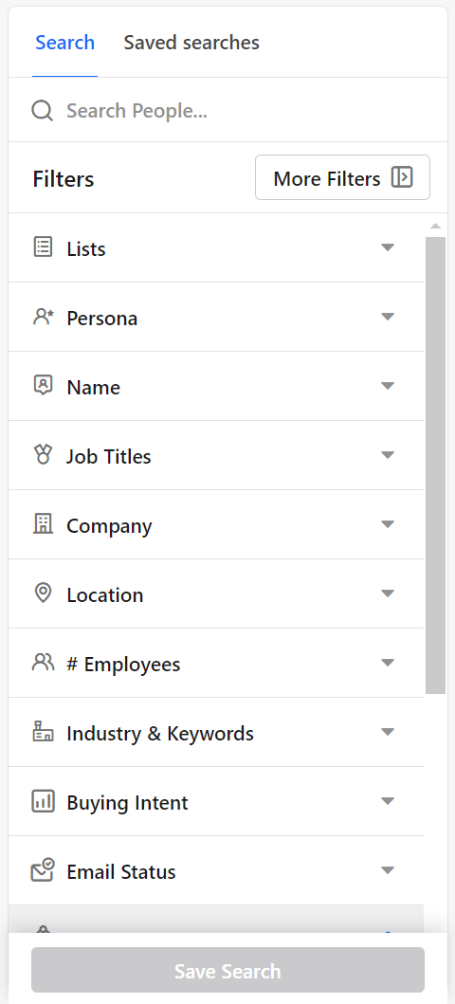Click the Lists filter list icon
Screen dimensions: 455x1004
pyautogui.click(x=43, y=246)
